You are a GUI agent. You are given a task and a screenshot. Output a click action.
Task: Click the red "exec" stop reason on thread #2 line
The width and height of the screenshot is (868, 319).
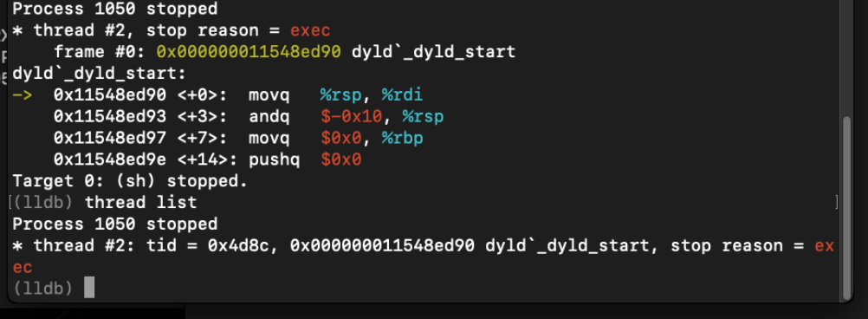pos(310,29)
